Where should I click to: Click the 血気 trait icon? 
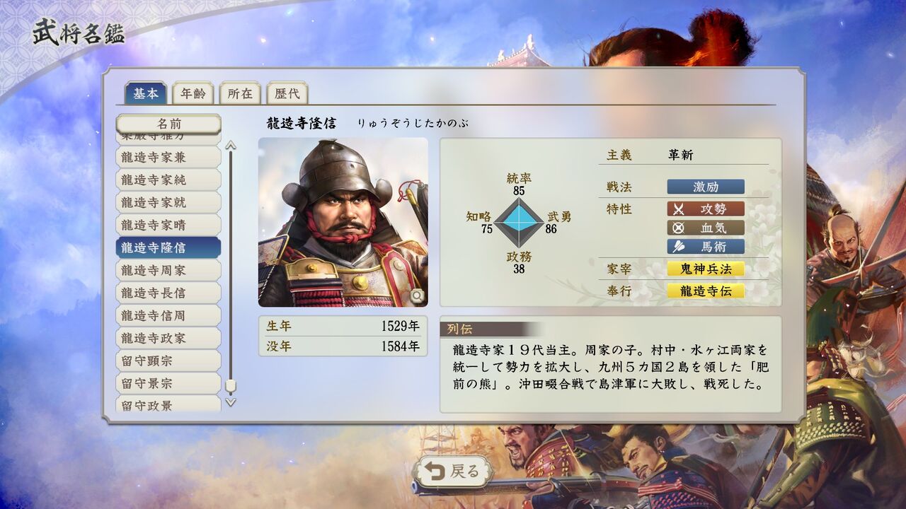679,228
